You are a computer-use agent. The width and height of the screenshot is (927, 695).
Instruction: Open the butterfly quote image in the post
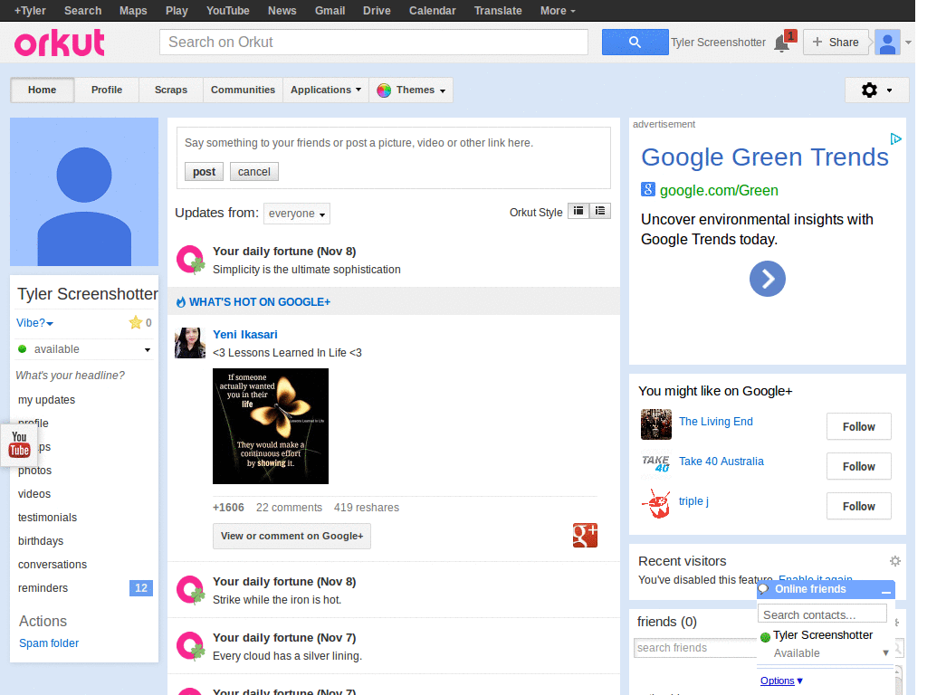pyautogui.click(x=270, y=426)
